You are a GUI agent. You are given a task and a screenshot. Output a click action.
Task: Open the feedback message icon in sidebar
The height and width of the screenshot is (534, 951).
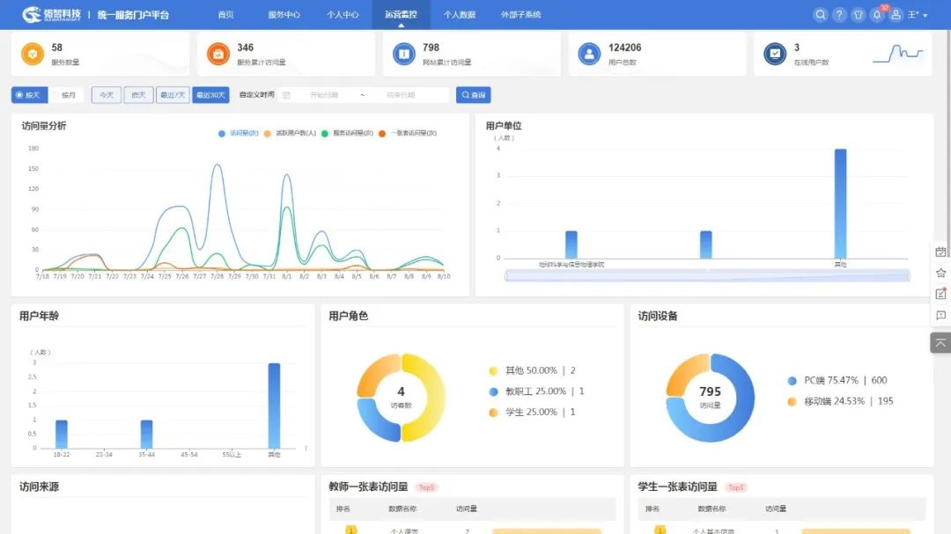[x=940, y=315]
